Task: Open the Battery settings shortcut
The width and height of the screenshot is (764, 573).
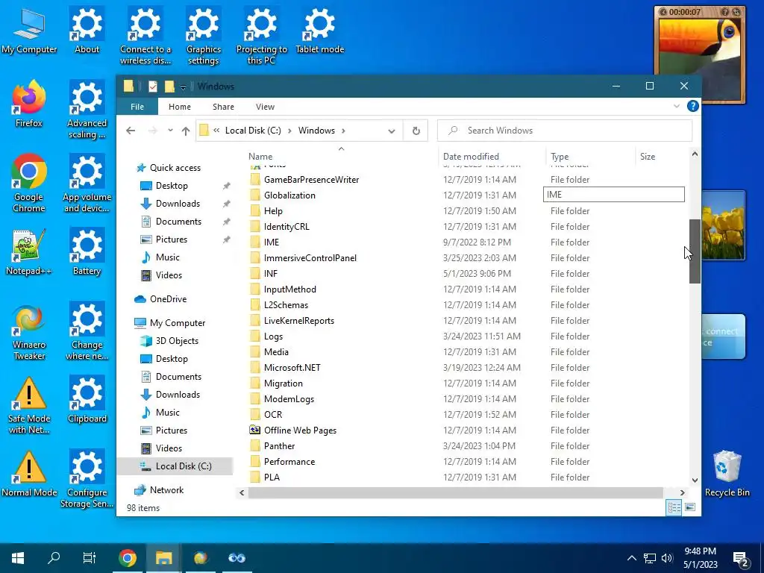Action: [87, 252]
